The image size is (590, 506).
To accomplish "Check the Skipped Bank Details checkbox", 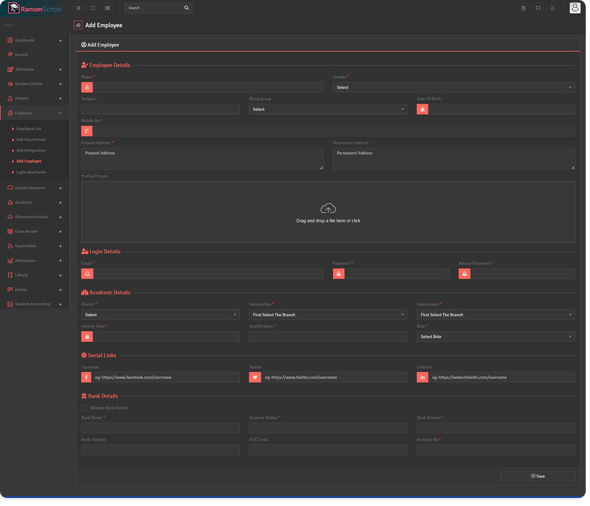I will [84, 408].
